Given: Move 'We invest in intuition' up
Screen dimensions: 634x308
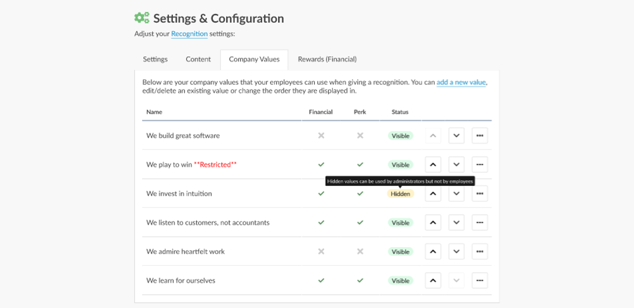Looking at the screenshot, I should (x=433, y=194).
